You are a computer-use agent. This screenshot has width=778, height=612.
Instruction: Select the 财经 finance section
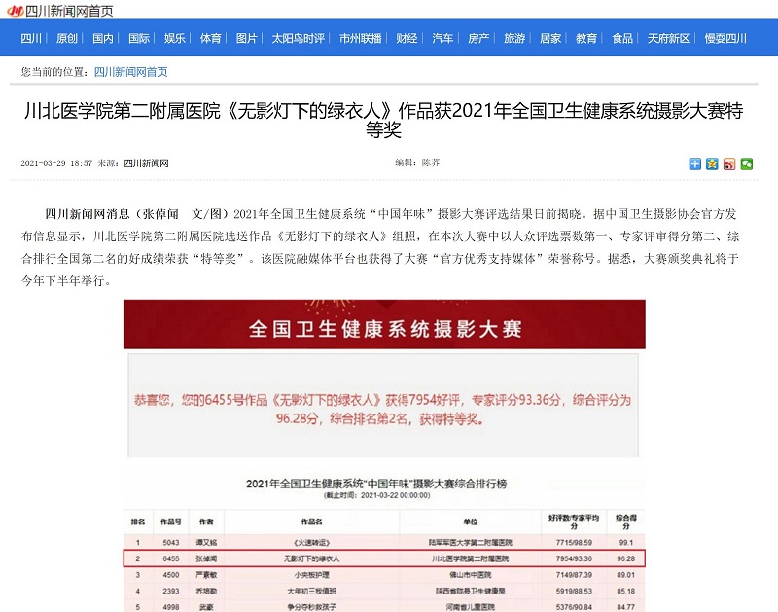(x=407, y=39)
